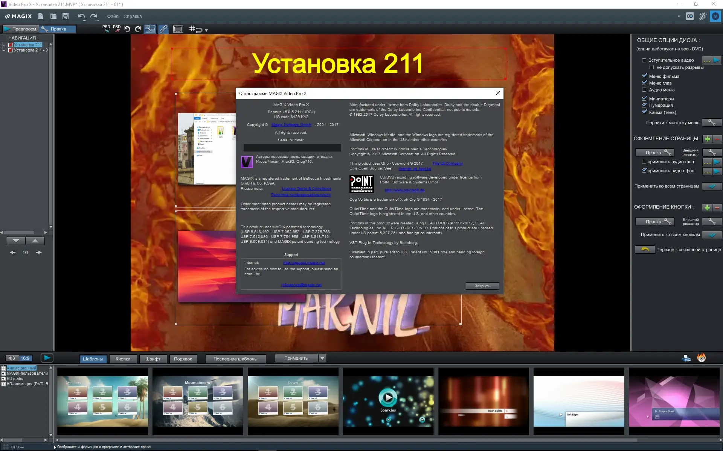
Task: Open the License Terms & Conditions link
Action: point(306,189)
